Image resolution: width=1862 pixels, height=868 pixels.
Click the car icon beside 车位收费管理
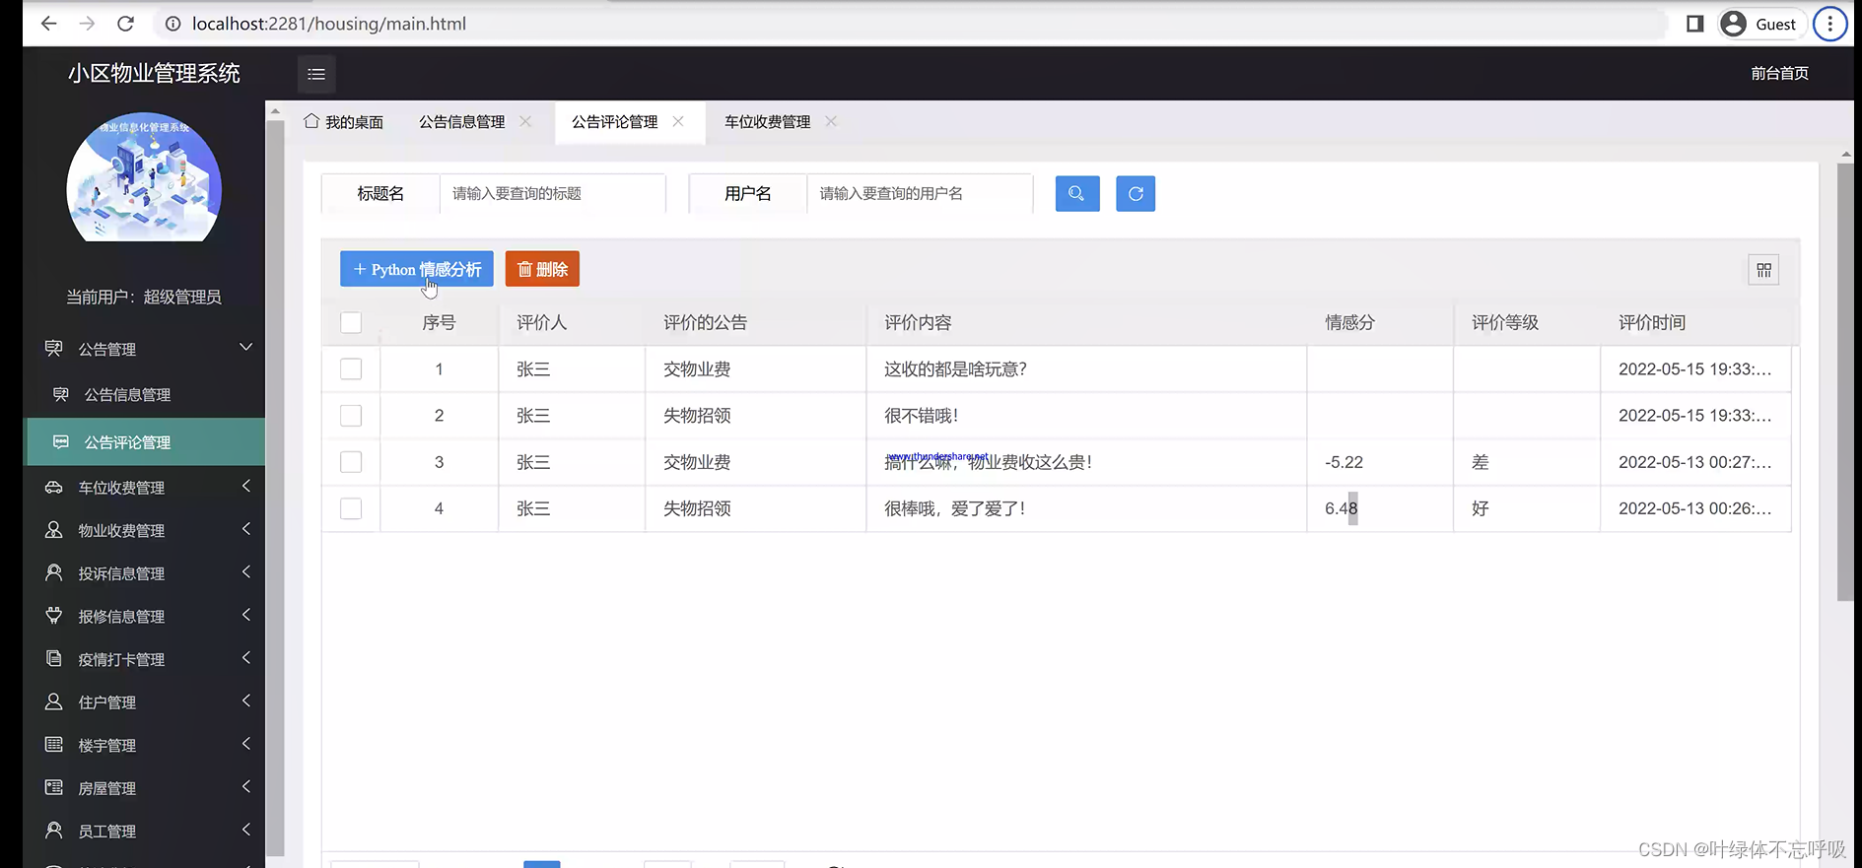tap(54, 487)
